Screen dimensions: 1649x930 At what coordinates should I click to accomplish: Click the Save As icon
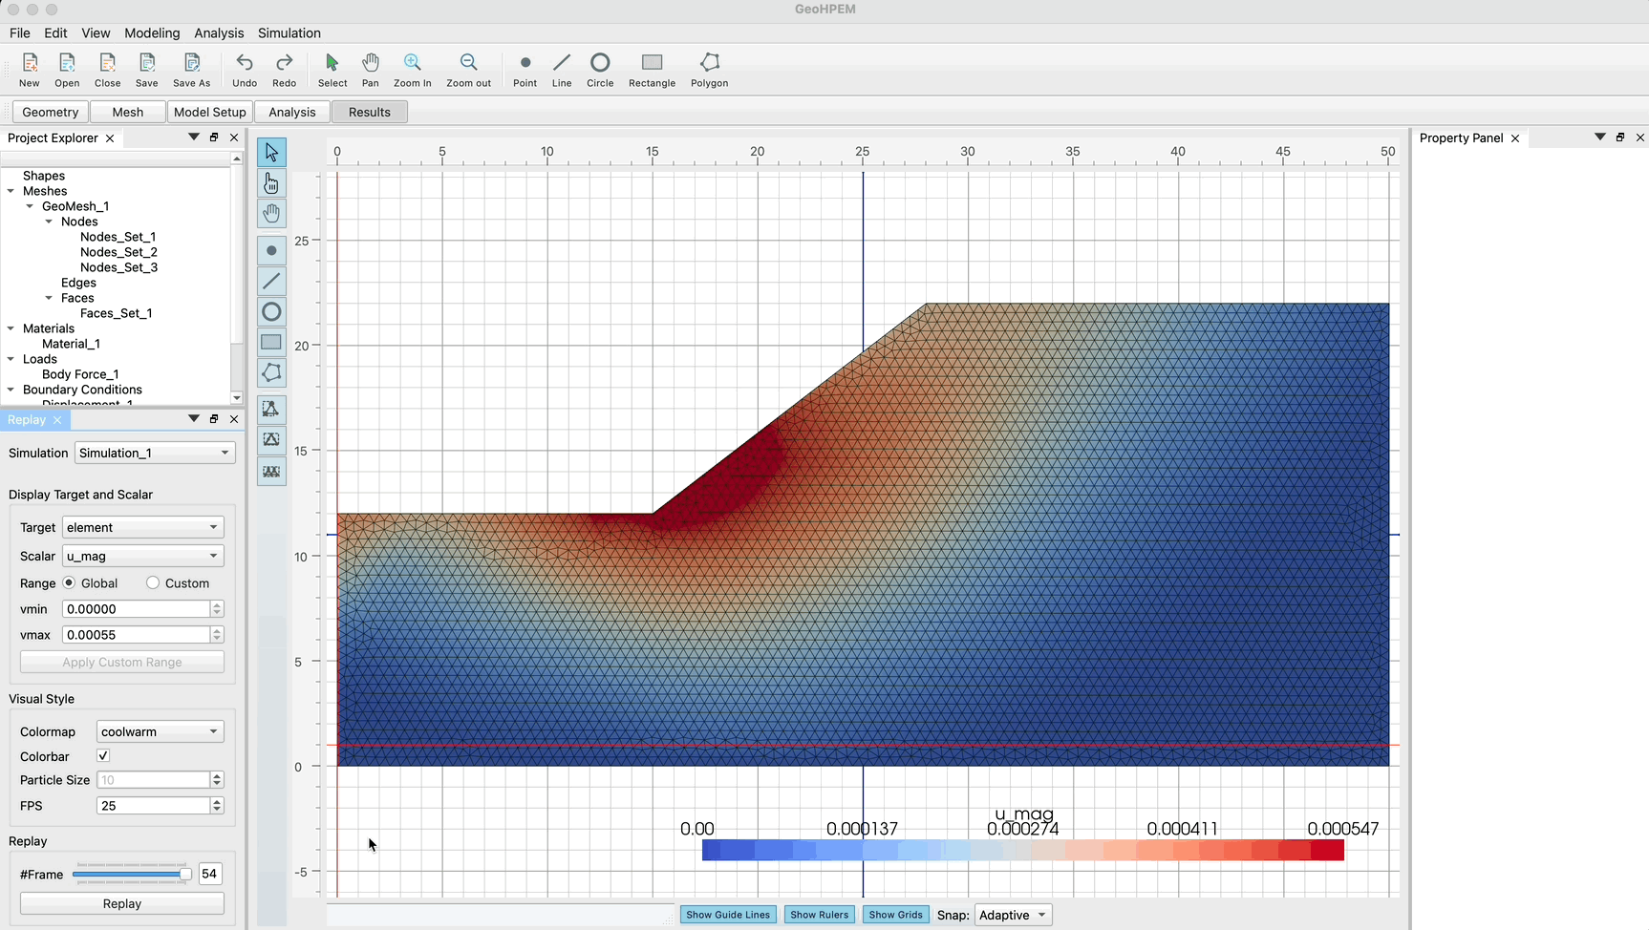coord(191,63)
